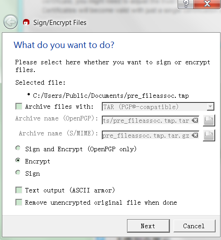Image resolution: width=221 pixels, height=240 pixels.
Task: Browse for OpenPGP archive file location
Action: (209, 120)
